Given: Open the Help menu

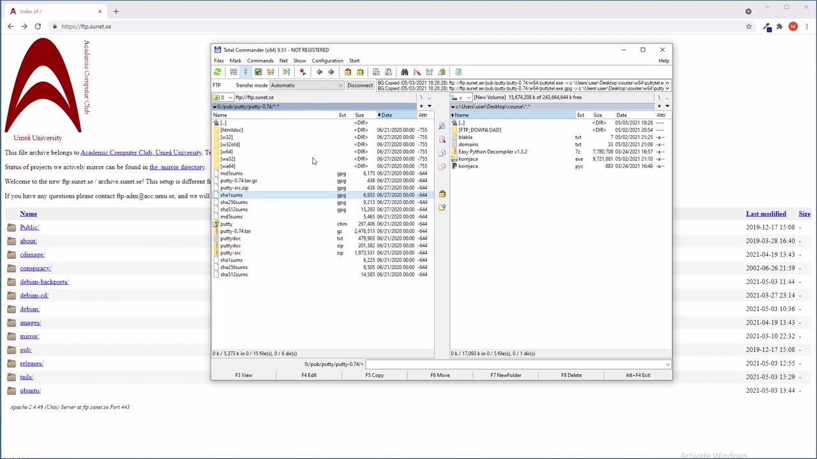Looking at the screenshot, I should [x=664, y=61].
